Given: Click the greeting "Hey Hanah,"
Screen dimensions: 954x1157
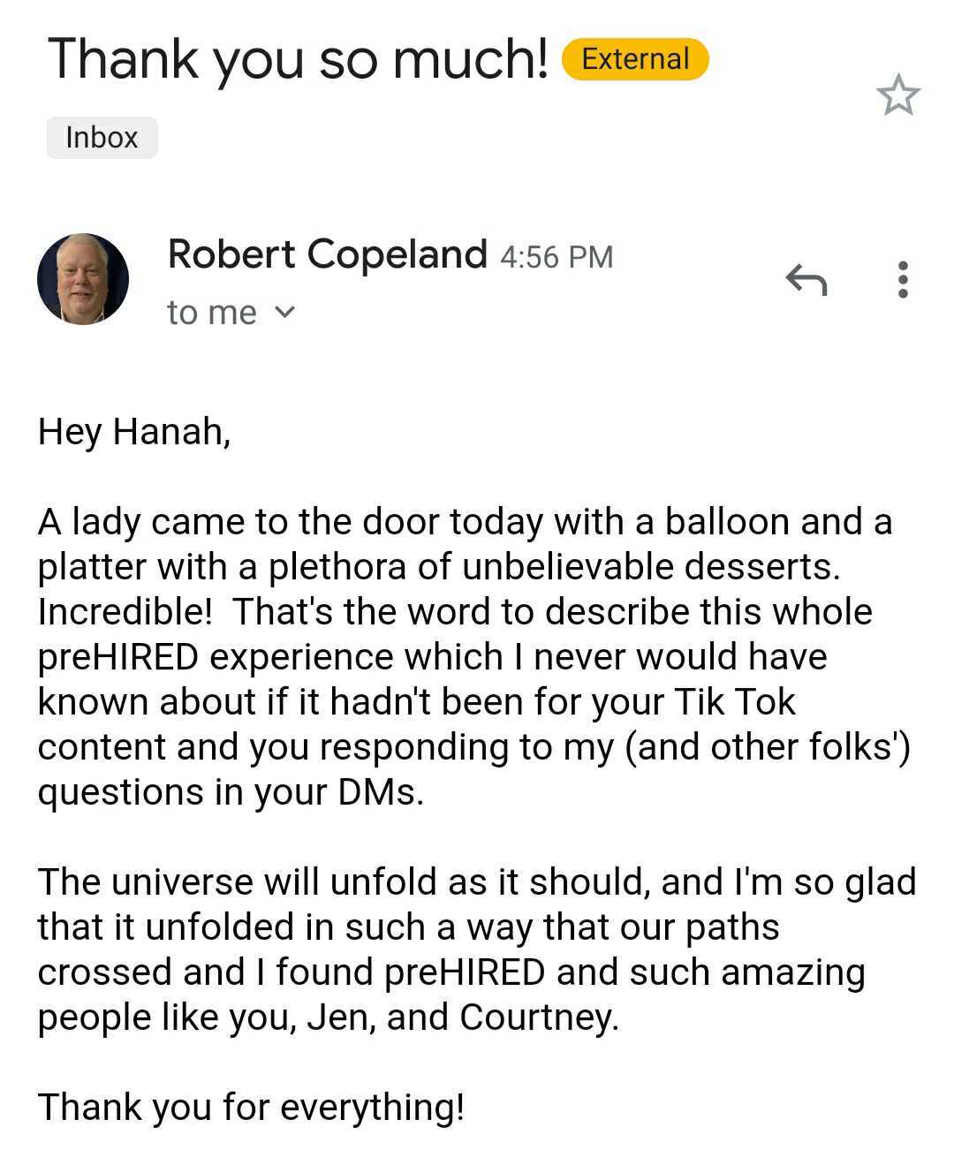Looking at the screenshot, I should tap(134, 431).
